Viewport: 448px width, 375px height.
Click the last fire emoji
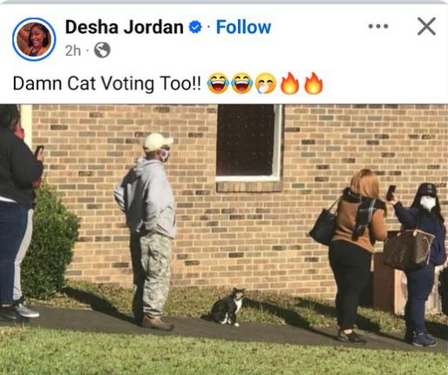(314, 83)
